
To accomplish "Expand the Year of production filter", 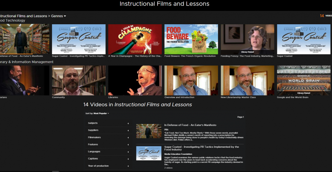I will coord(108,166).
